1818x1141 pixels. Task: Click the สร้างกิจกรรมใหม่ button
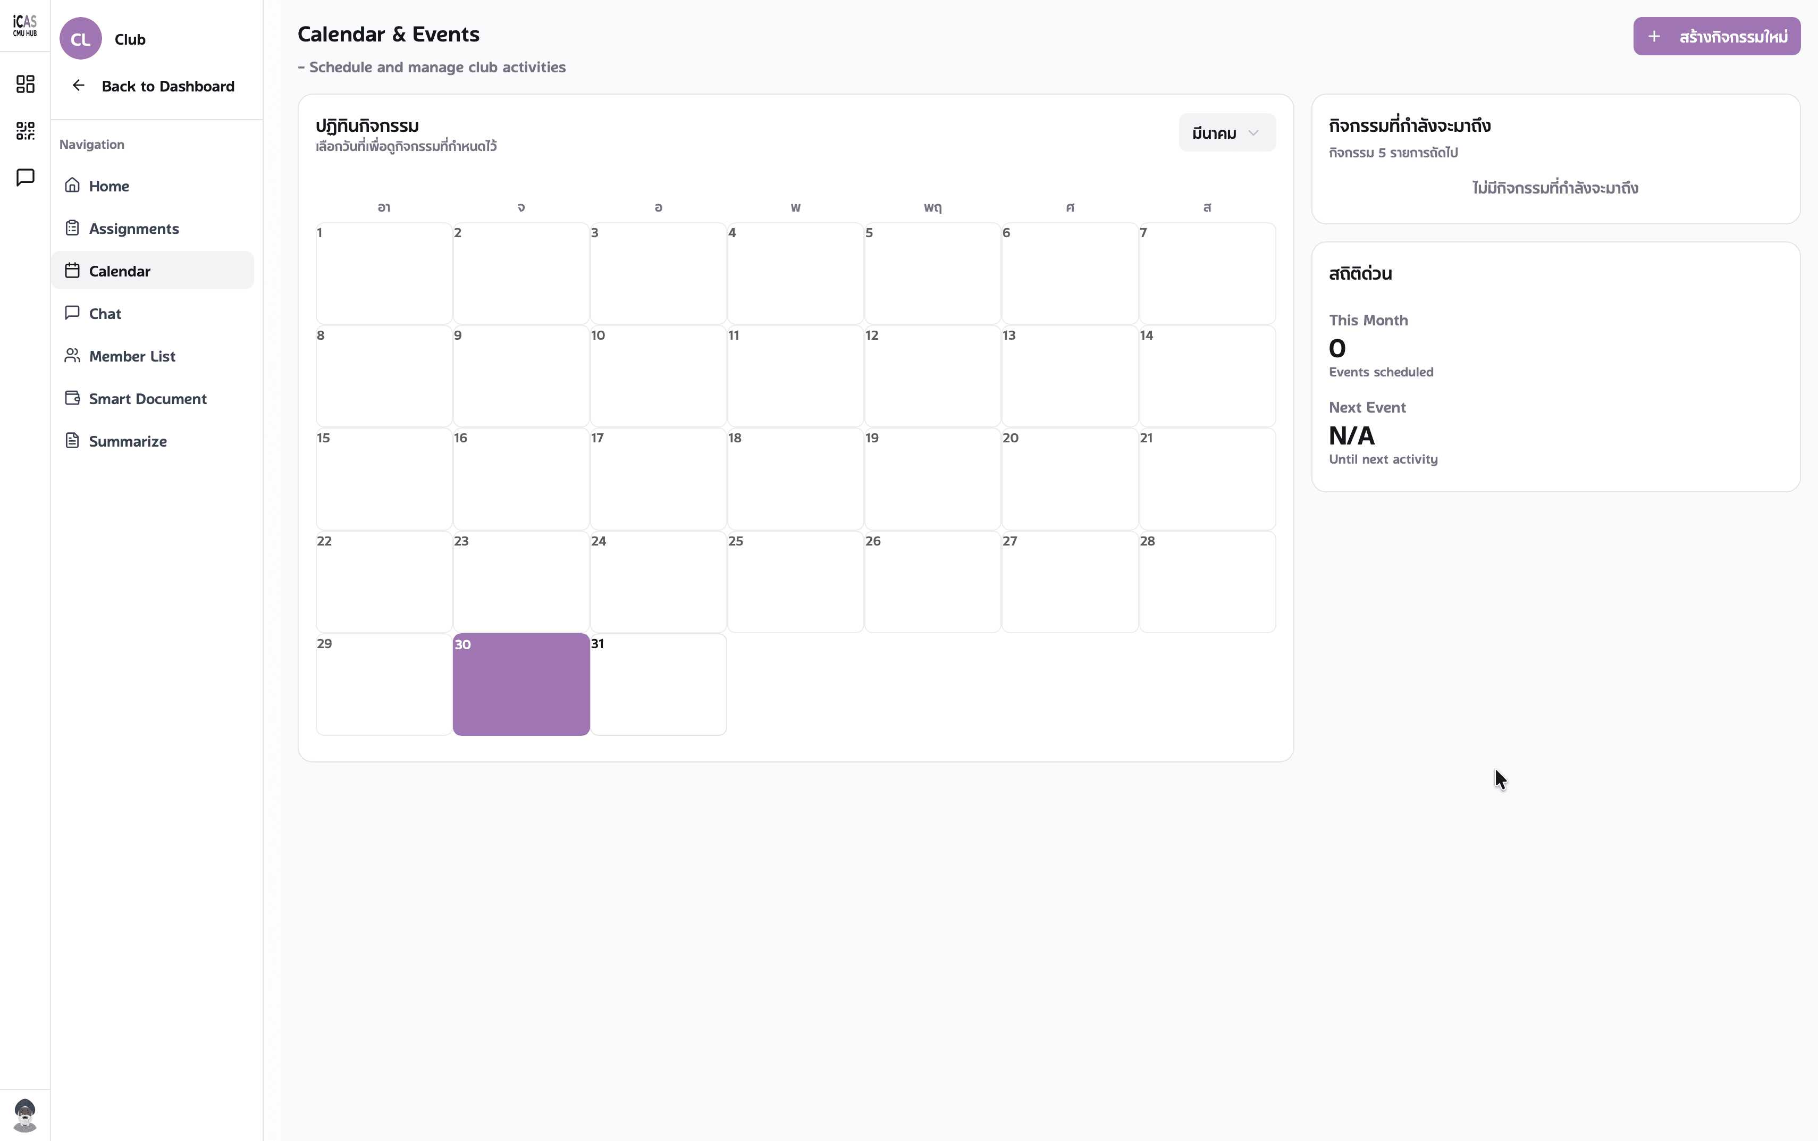click(1716, 36)
